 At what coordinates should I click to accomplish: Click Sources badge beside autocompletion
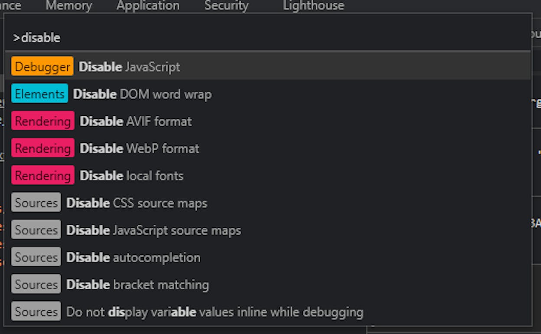pyautogui.click(x=36, y=257)
